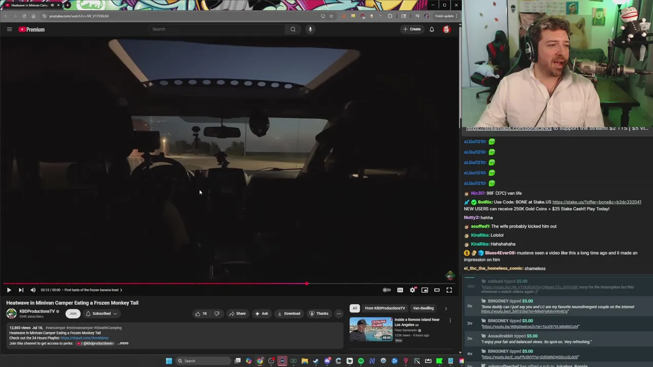Open the account avatar menu

(446, 29)
